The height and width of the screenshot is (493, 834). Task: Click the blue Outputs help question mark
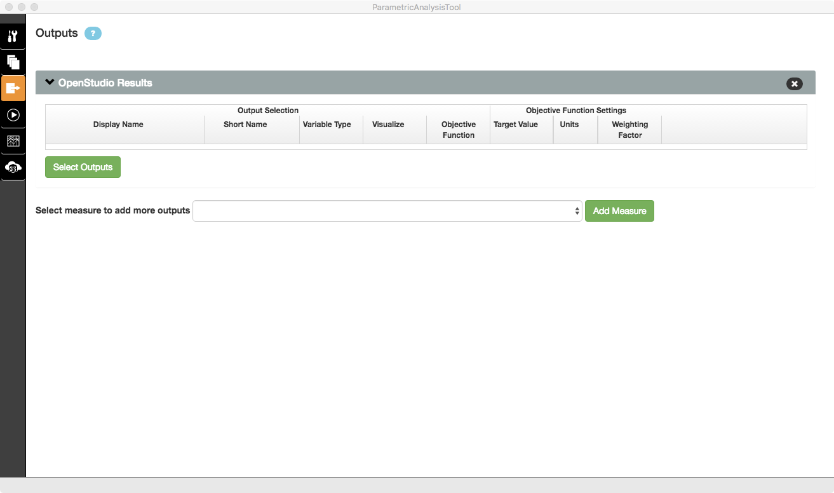pyautogui.click(x=93, y=34)
